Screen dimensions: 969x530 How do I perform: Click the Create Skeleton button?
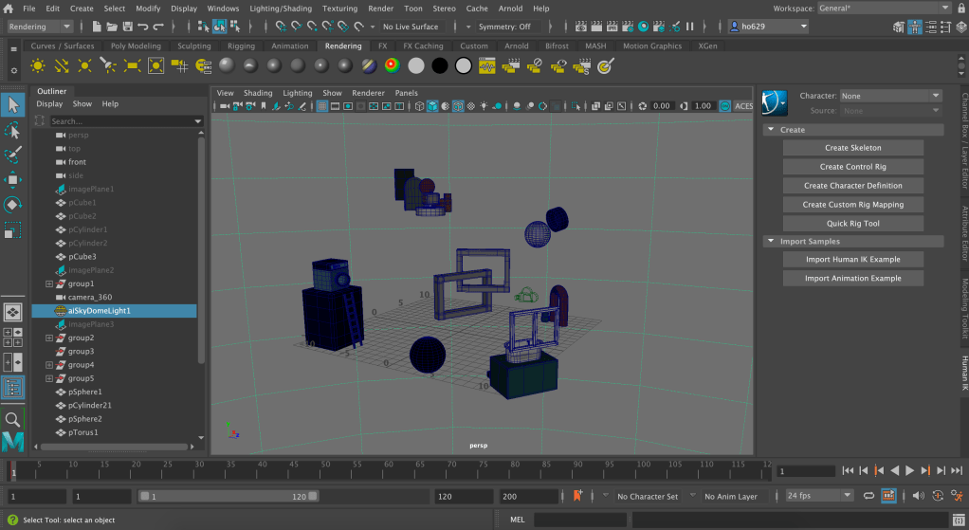[852, 148]
